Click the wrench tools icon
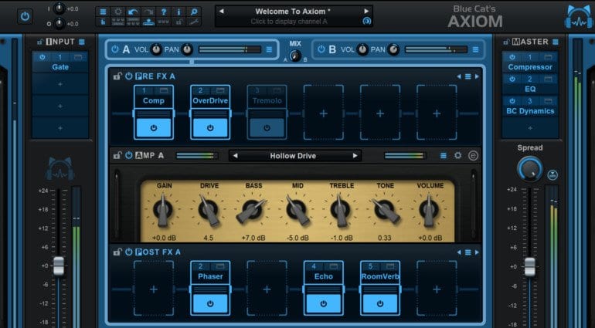 pyautogui.click(x=194, y=22)
